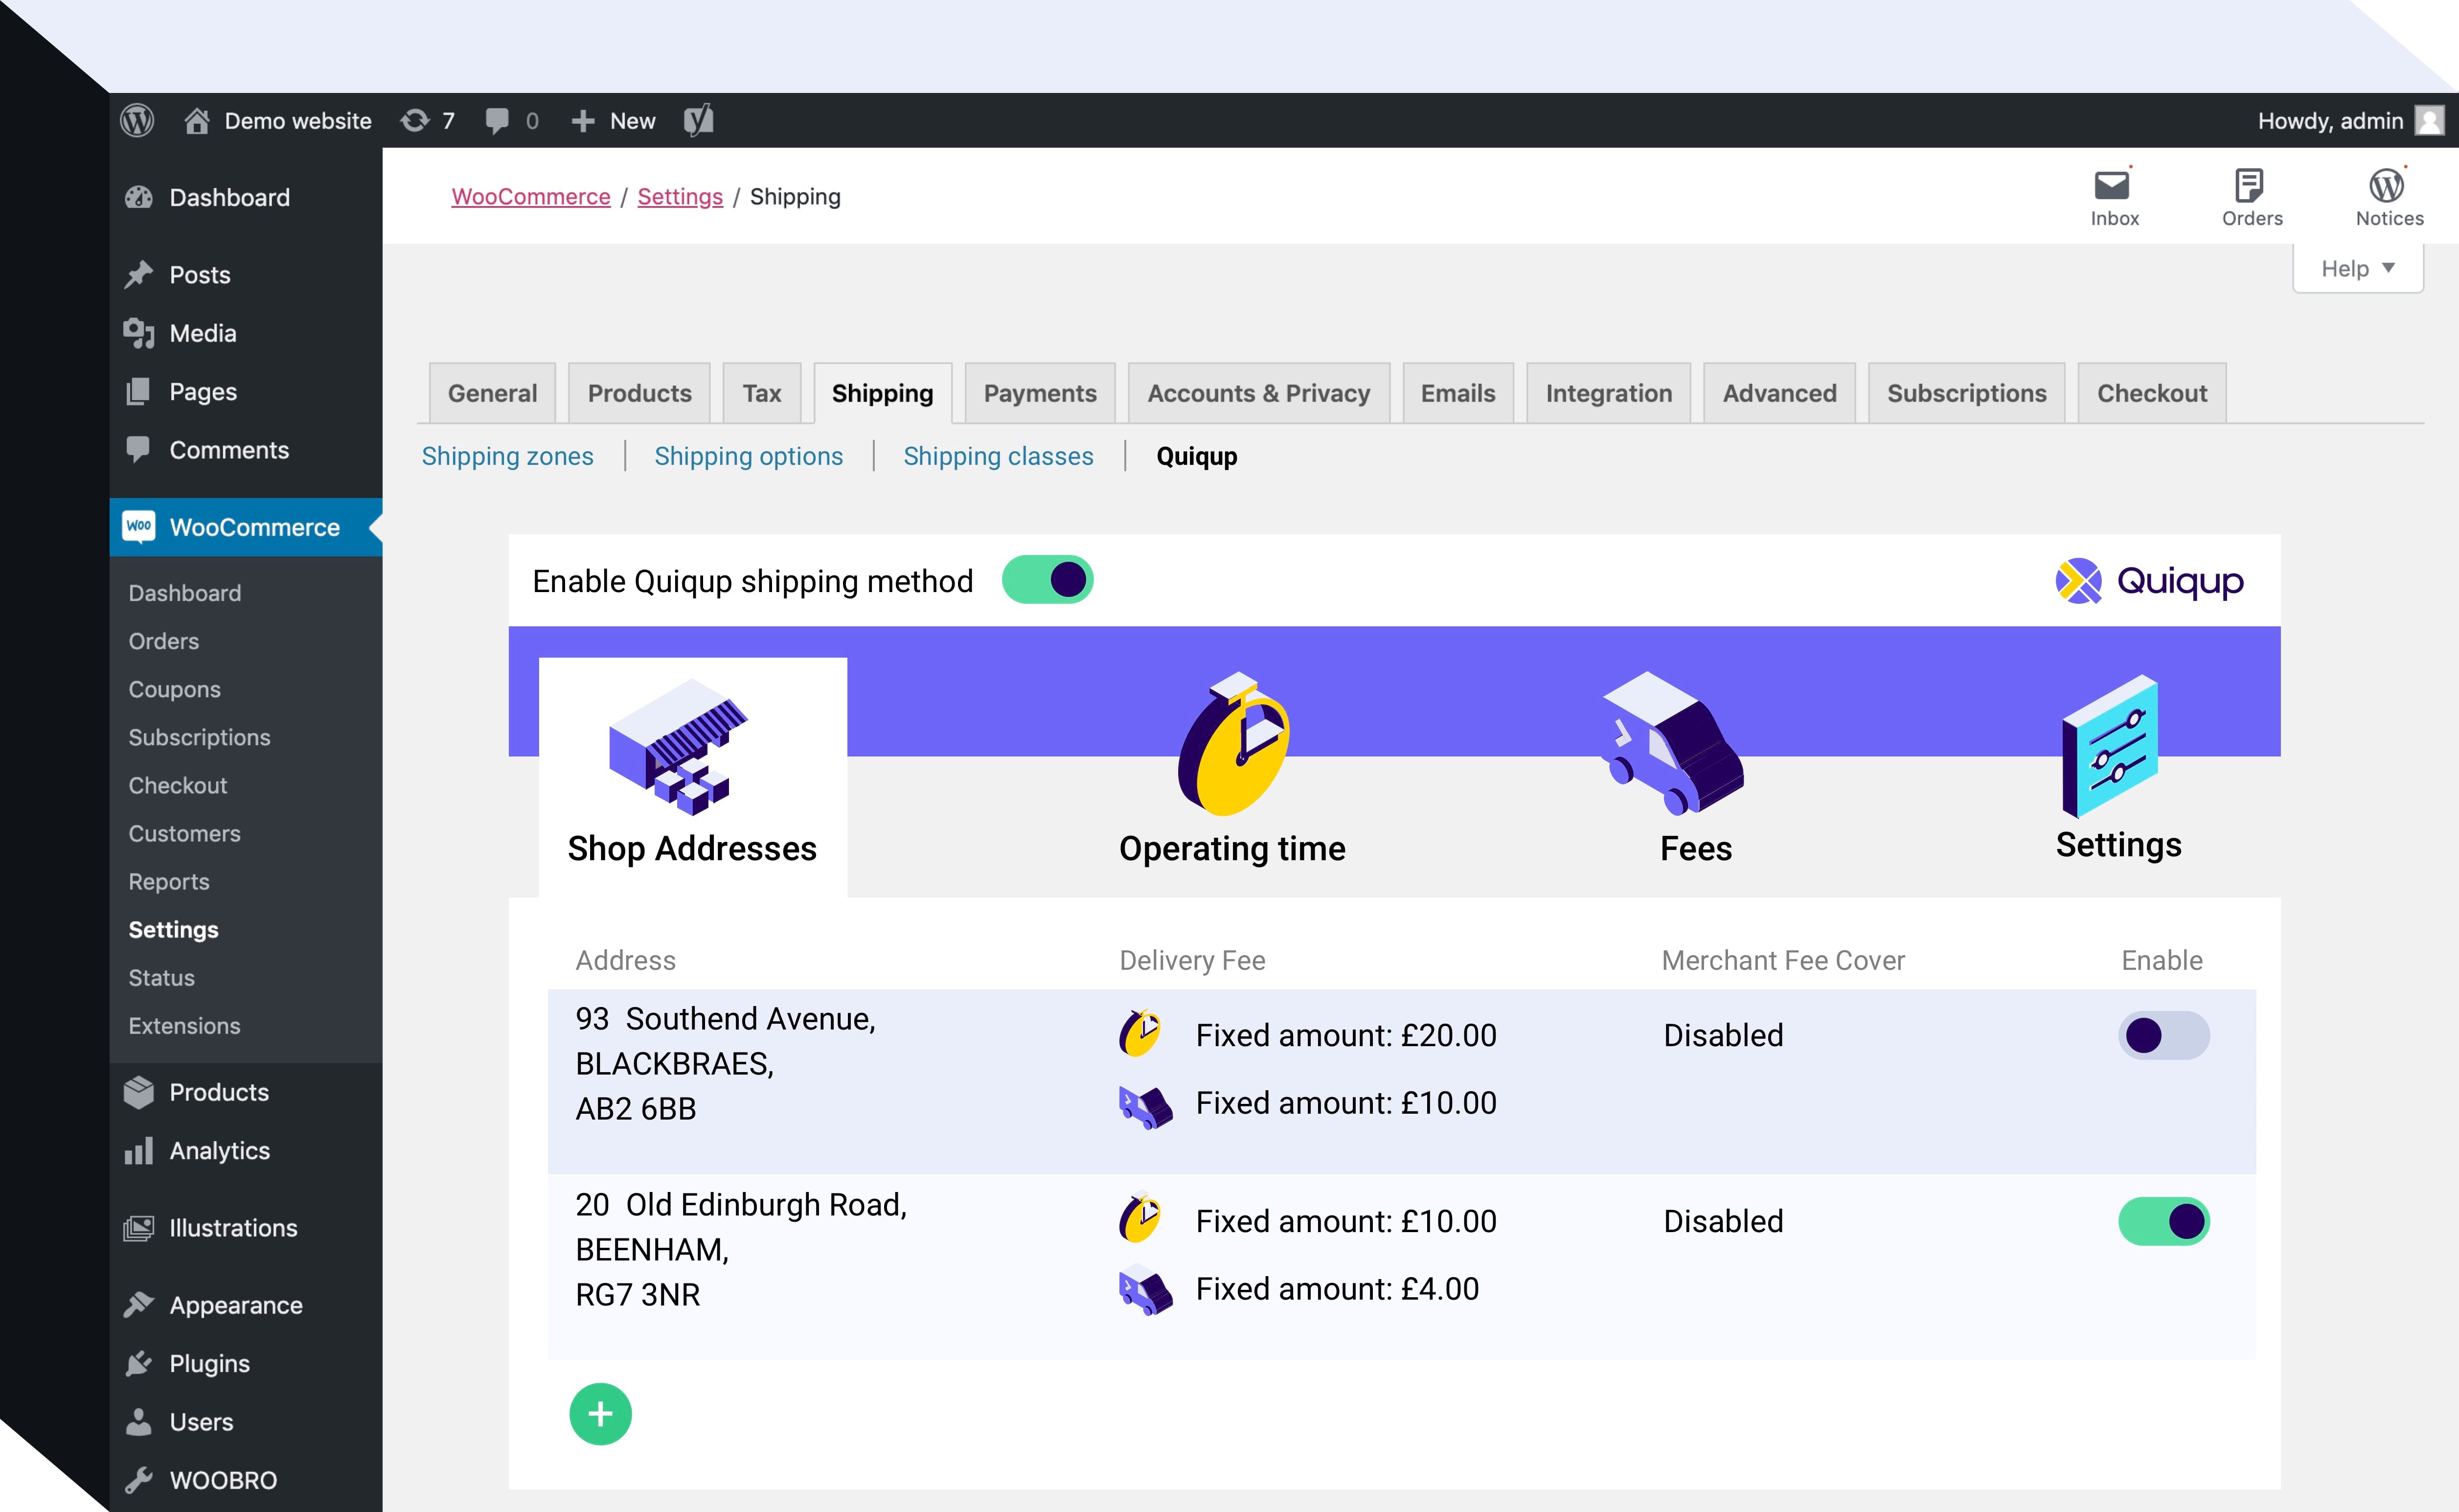Open the Orders activity icon
2459x1512 pixels.
(2251, 198)
